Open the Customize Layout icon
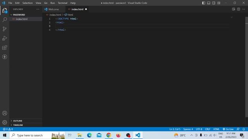 click(219, 3)
